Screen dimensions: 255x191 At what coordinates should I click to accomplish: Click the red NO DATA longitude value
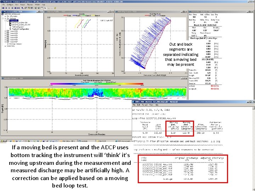click(215, 89)
